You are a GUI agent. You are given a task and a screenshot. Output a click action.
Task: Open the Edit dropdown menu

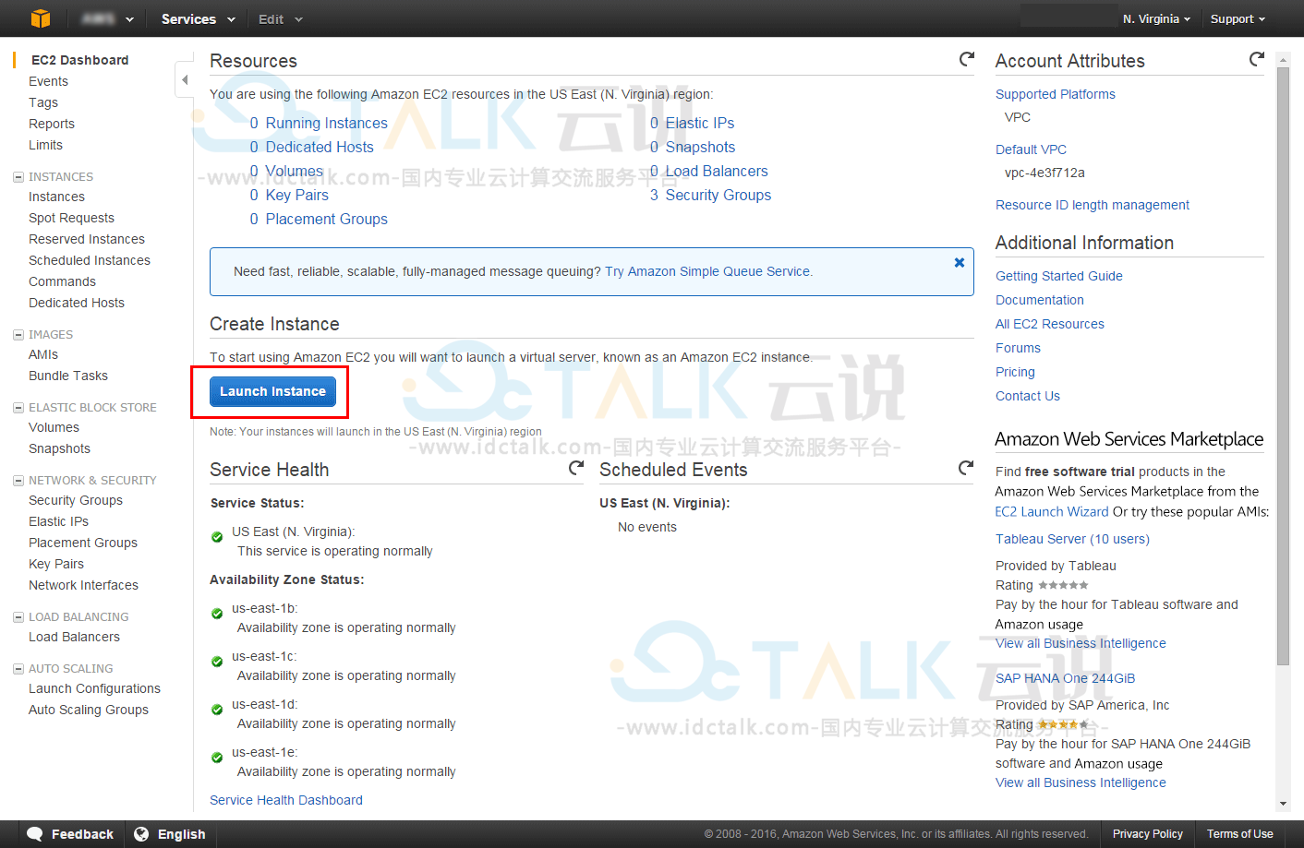tap(280, 18)
